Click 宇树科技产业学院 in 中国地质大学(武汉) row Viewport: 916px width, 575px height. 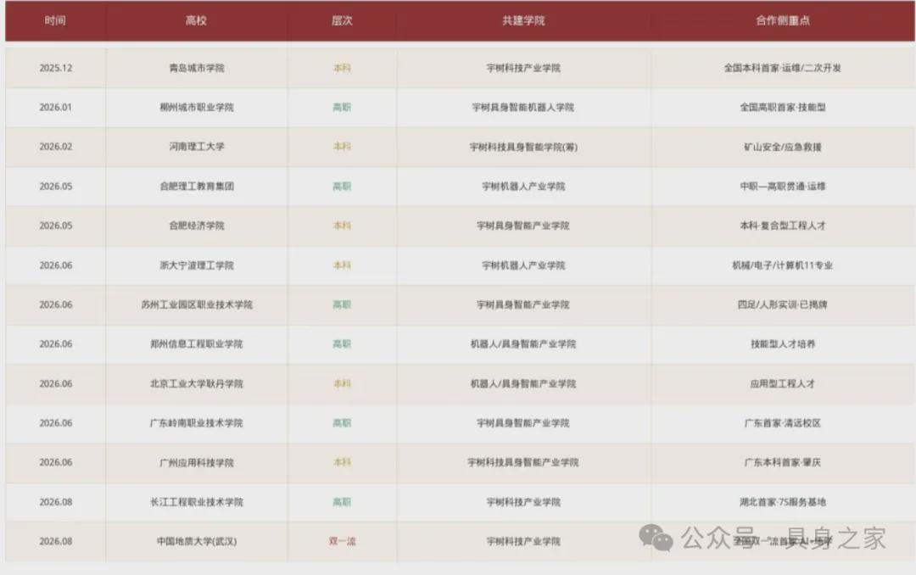pyautogui.click(x=523, y=542)
